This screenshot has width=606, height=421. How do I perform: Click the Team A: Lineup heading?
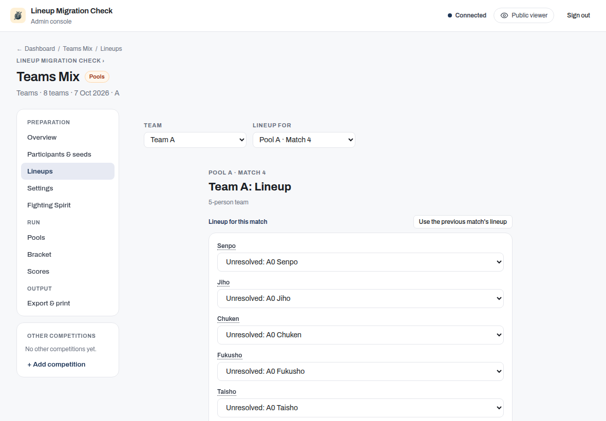click(x=250, y=186)
